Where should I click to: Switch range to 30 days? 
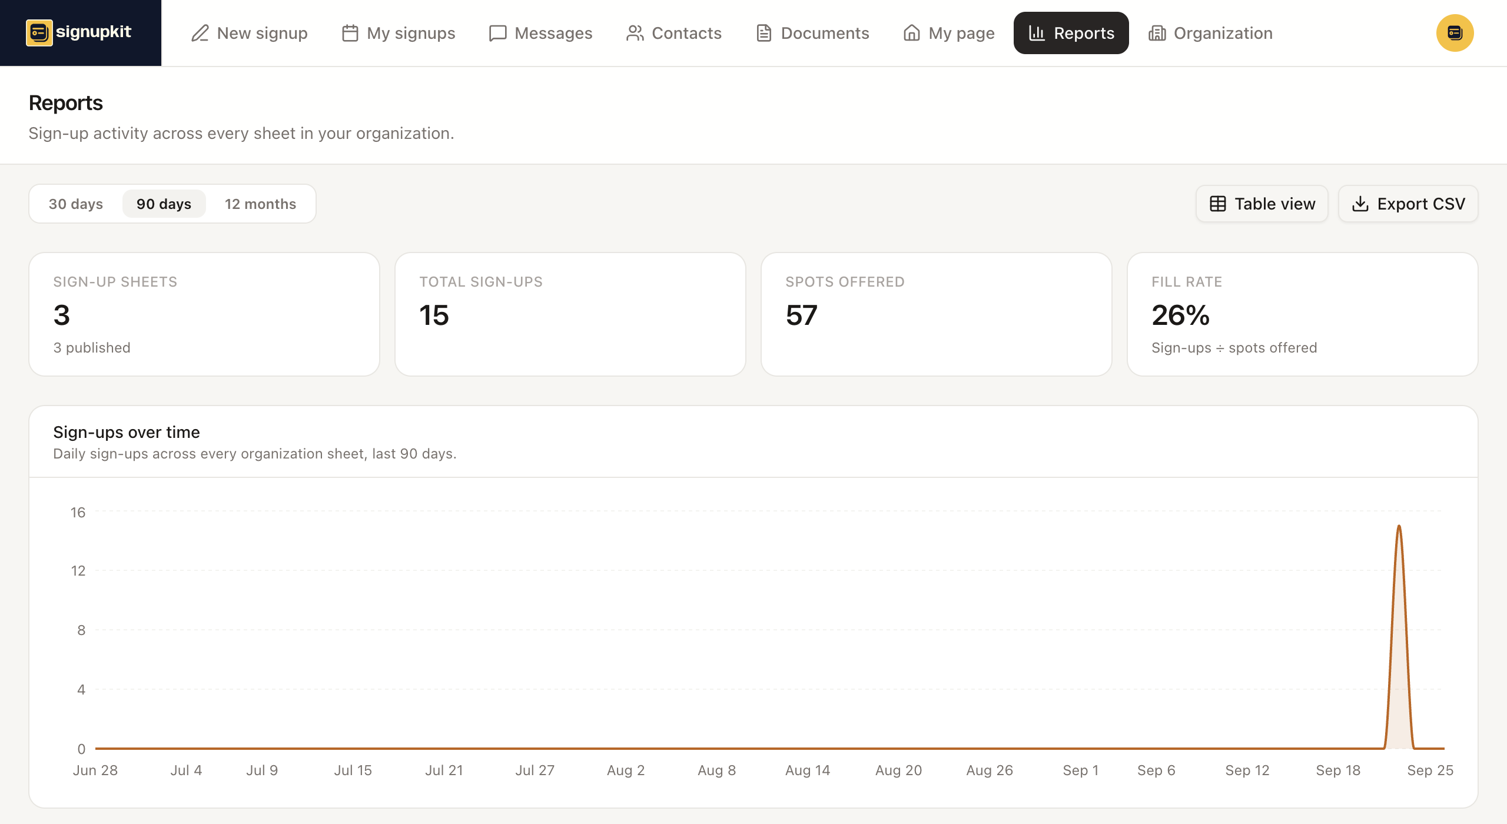click(x=76, y=204)
